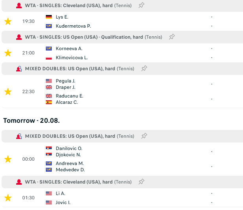The image size is (243, 210).
Task: Unstar the Li vs Jovic match
Action: click(x=8, y=198)
